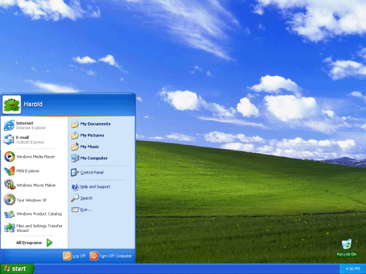Open Windows Movie Maker film reel icon
366x274 pixels.
point(9,184)
